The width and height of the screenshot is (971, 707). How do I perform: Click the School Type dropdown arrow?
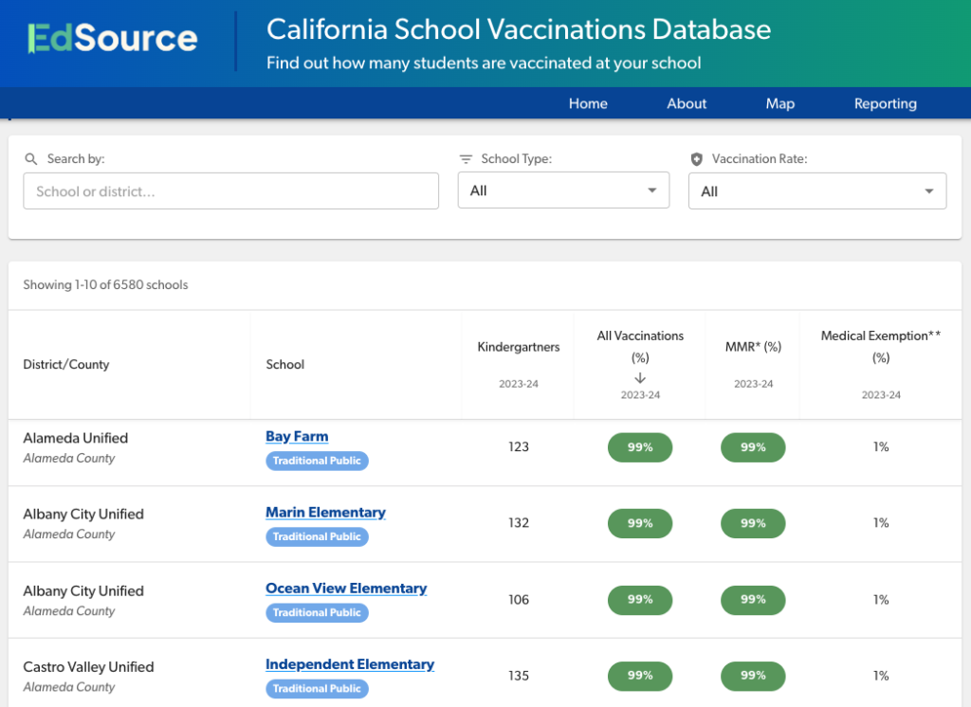(x=653, y=190)
